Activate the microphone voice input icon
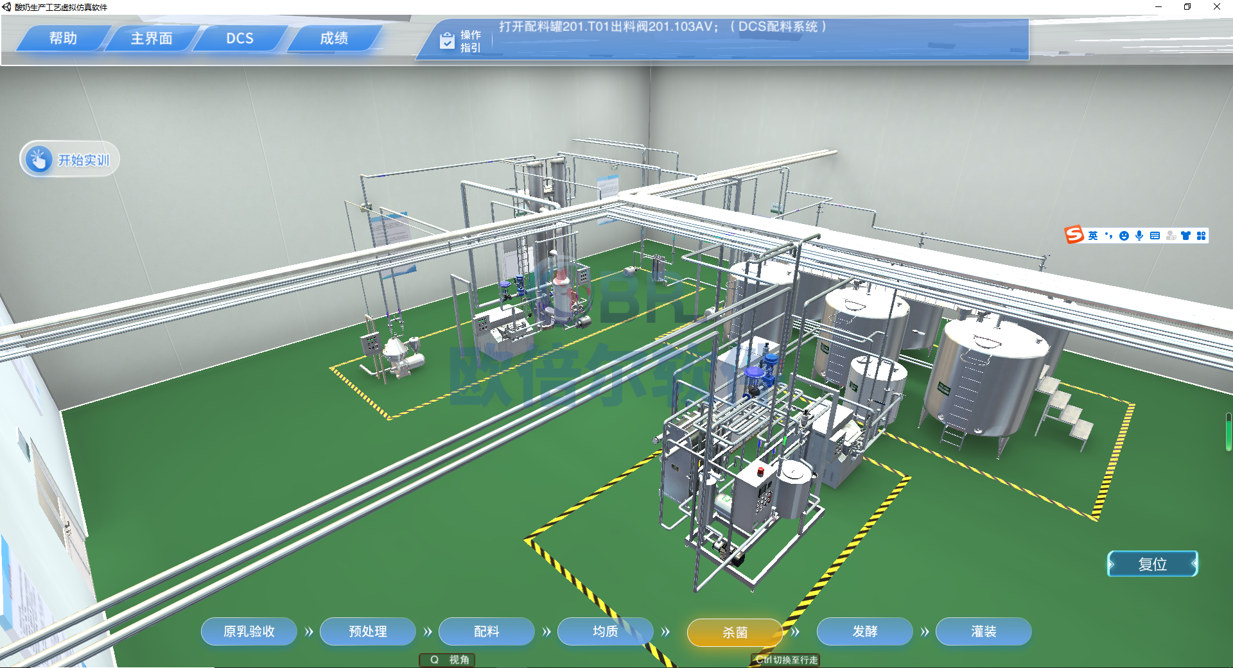Viewport: 1233px width, 668px height. pos(1139,236)
